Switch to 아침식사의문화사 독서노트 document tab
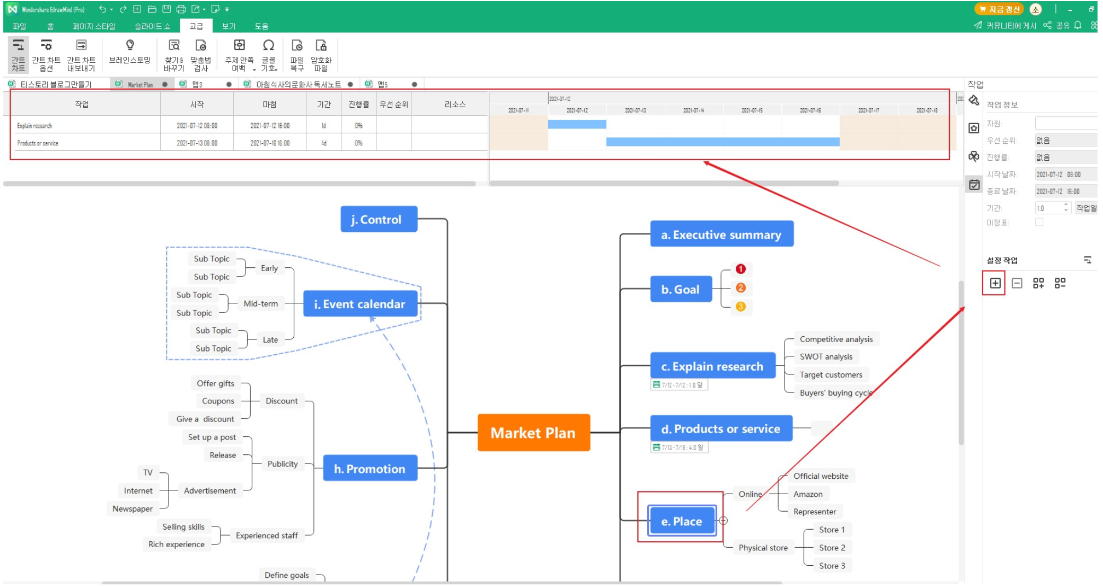Screen dimensions: 1103x586 pyautogui.click(x=298, y=84)
